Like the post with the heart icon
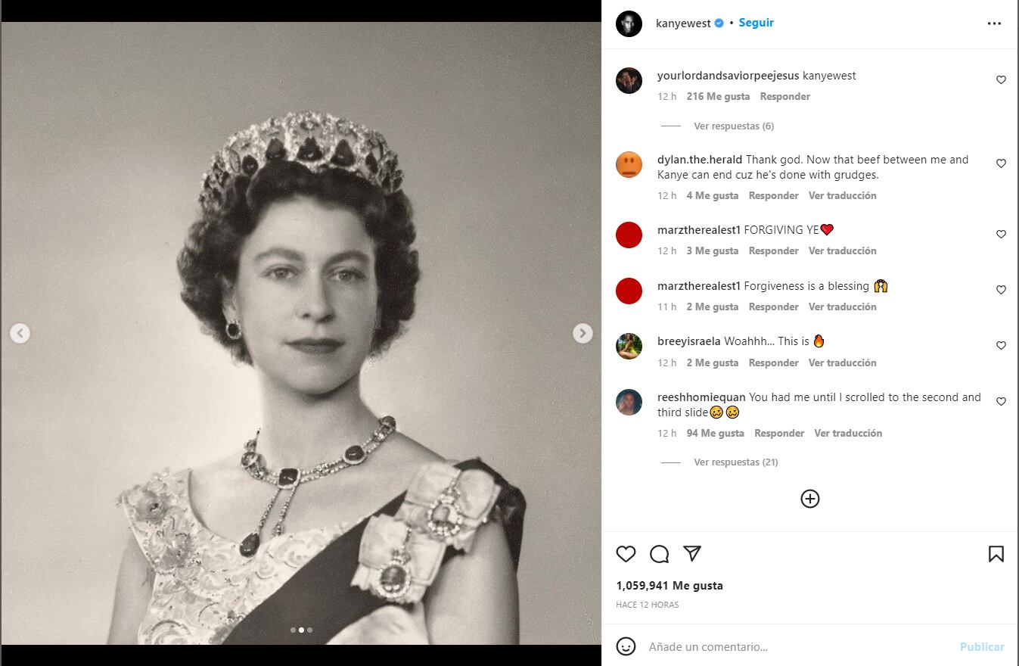1019x666 pixels. tap(626, 554)
